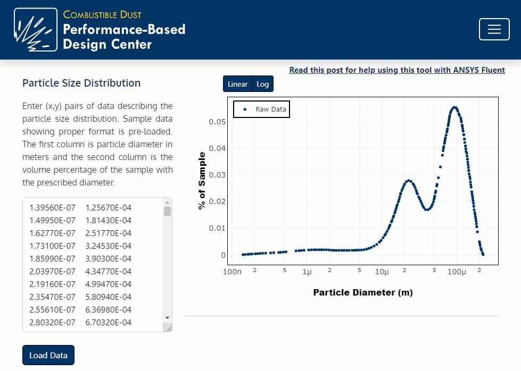Click the Particle Diameter (m) axis title
Image resolution: width=521 pixels, height=371 pixels.
363,292
